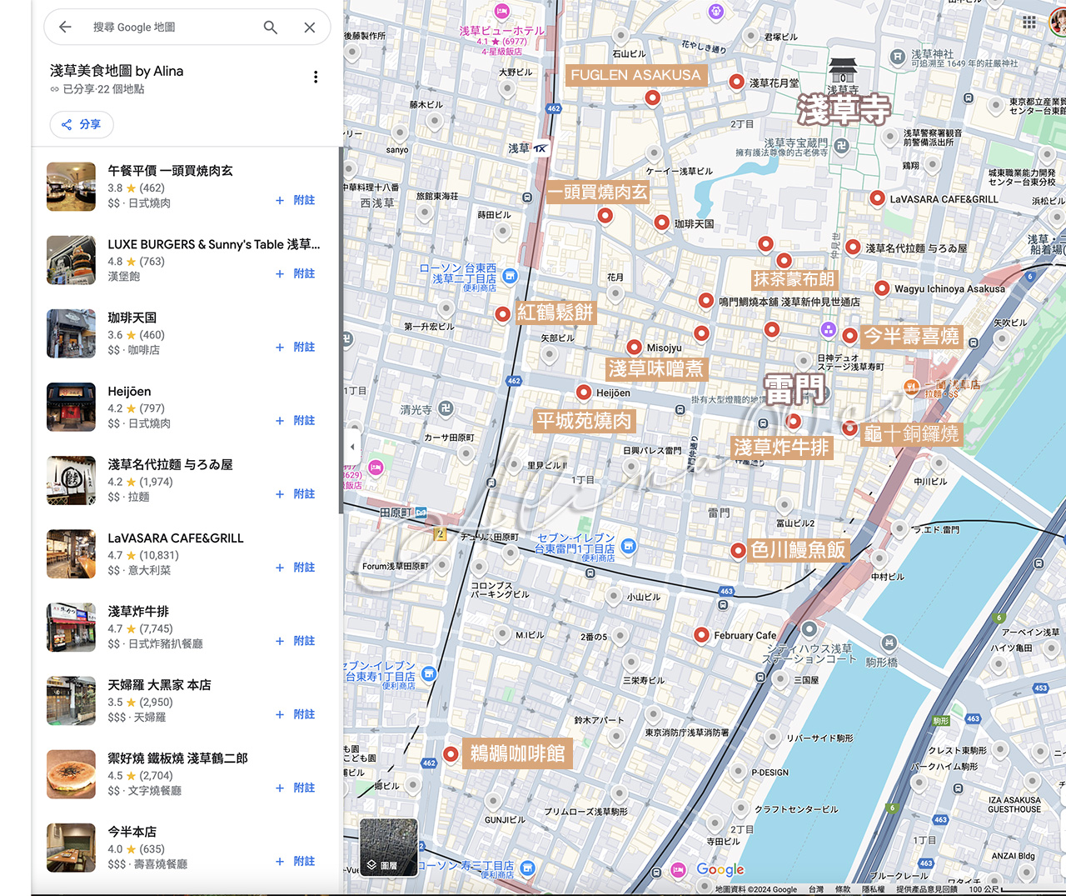
Task: Add a note to 珈琲天国
Action: 296,347
